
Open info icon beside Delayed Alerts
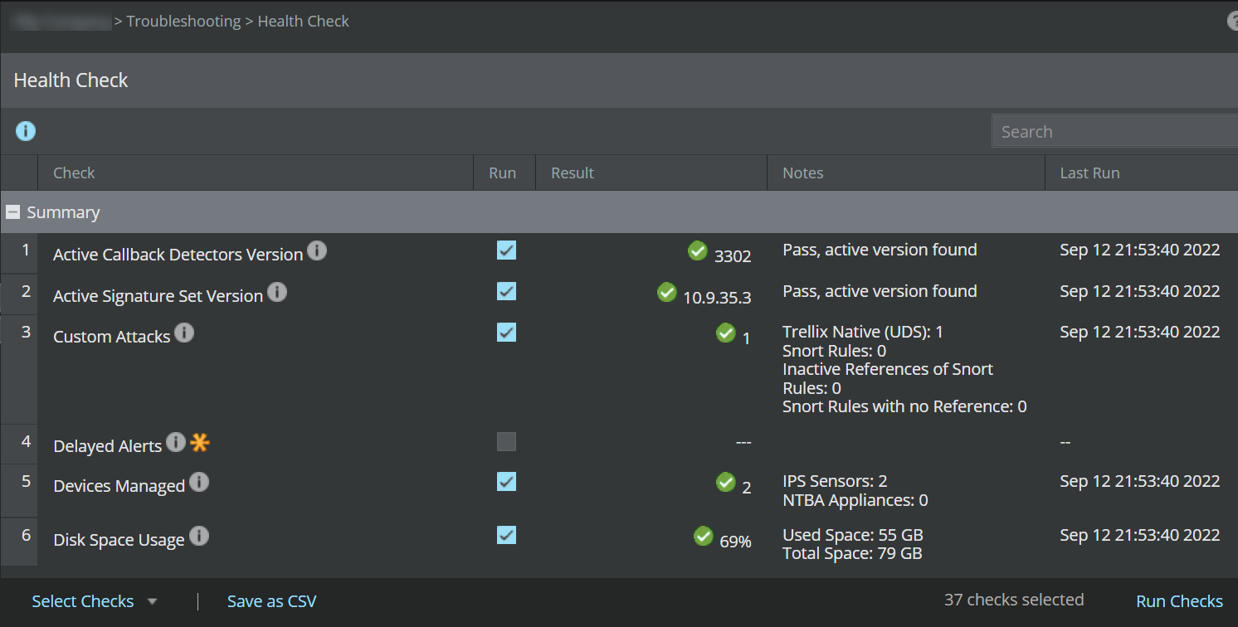176,442
